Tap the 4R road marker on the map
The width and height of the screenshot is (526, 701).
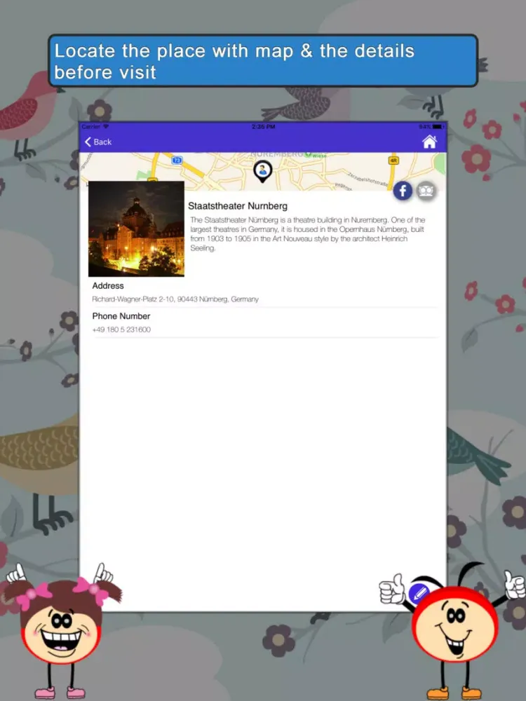[393, 160]
